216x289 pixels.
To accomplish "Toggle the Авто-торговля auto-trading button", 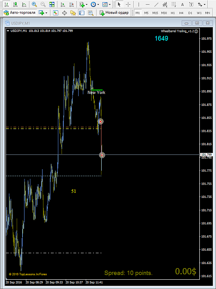I will tap(19, 12).
